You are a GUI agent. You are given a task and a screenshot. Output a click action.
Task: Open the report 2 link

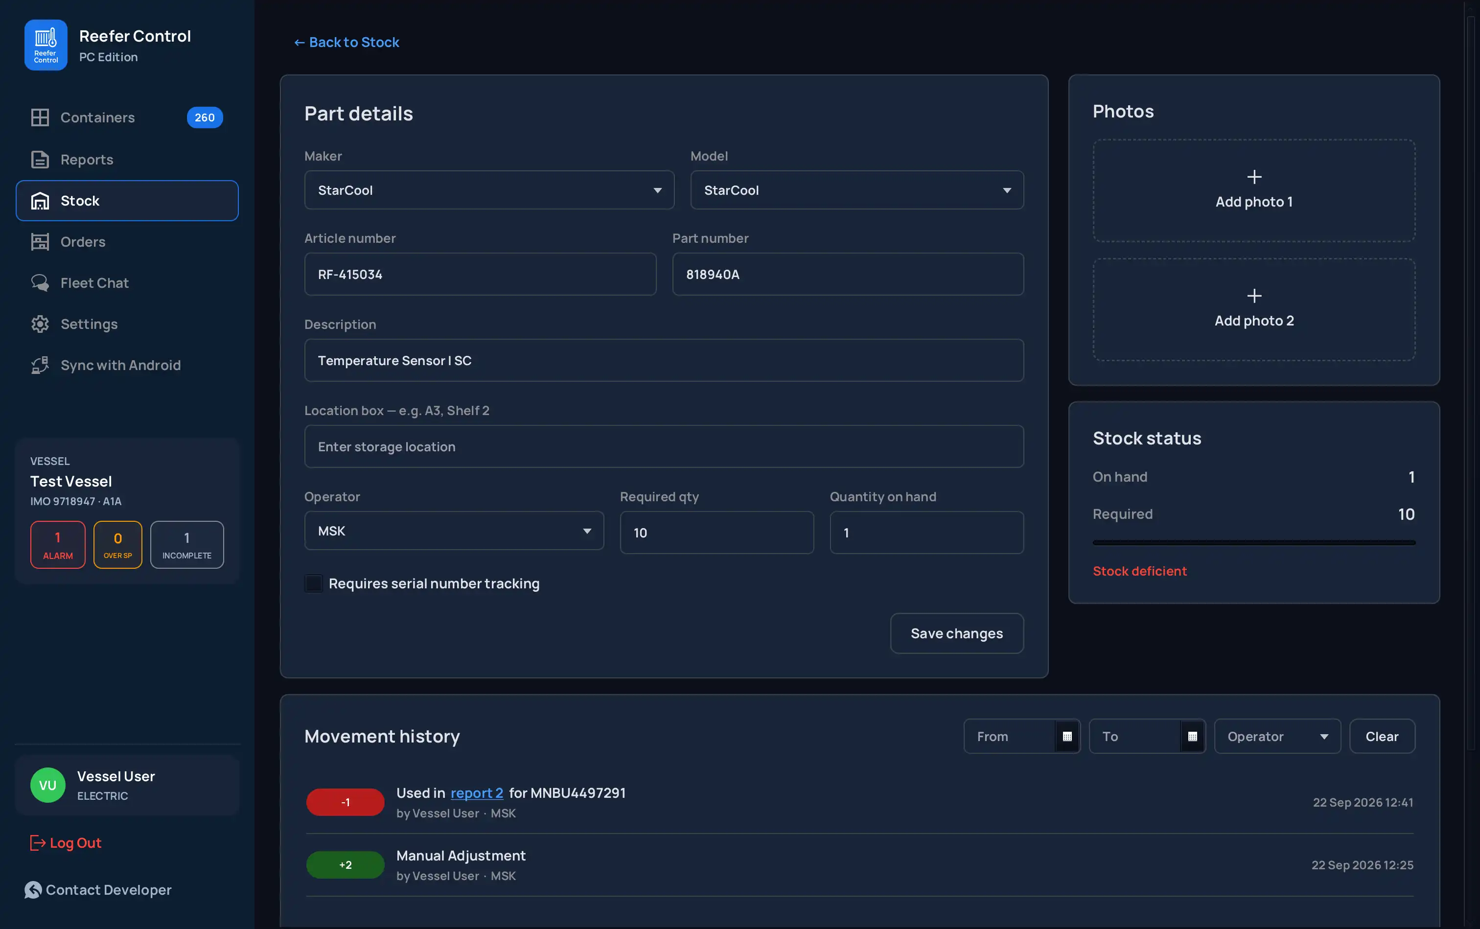(477, 792)
